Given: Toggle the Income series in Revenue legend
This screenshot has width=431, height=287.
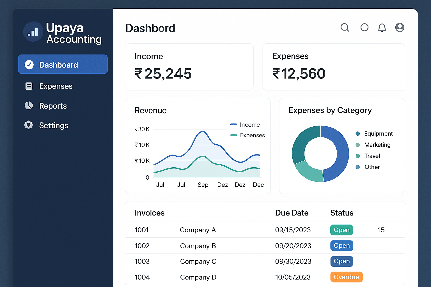Looking at the screenshot, I should tap(245, 125).
